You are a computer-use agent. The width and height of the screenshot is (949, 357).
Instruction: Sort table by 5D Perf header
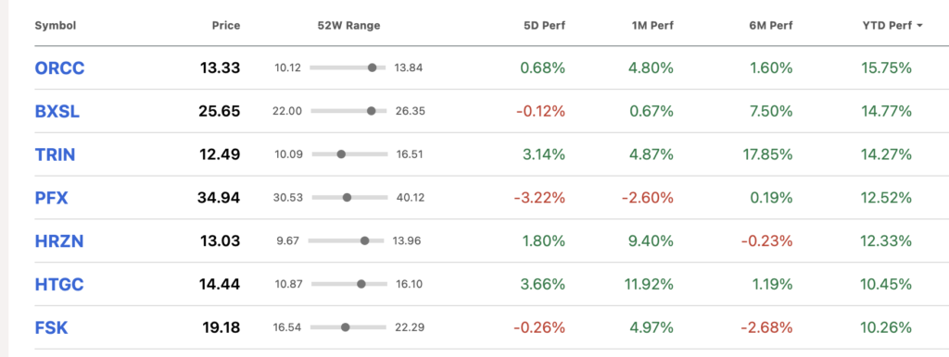(x=545, y=25)
